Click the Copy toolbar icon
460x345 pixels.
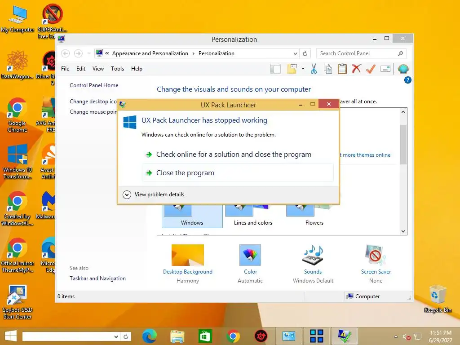327,69
